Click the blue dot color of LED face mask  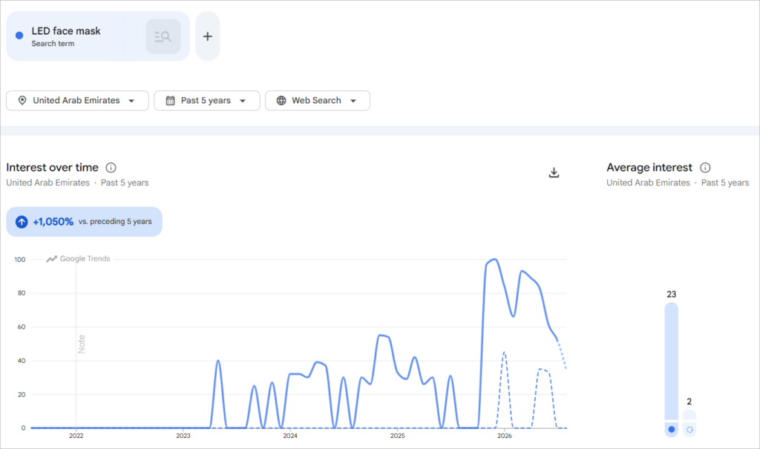(19, 36)
